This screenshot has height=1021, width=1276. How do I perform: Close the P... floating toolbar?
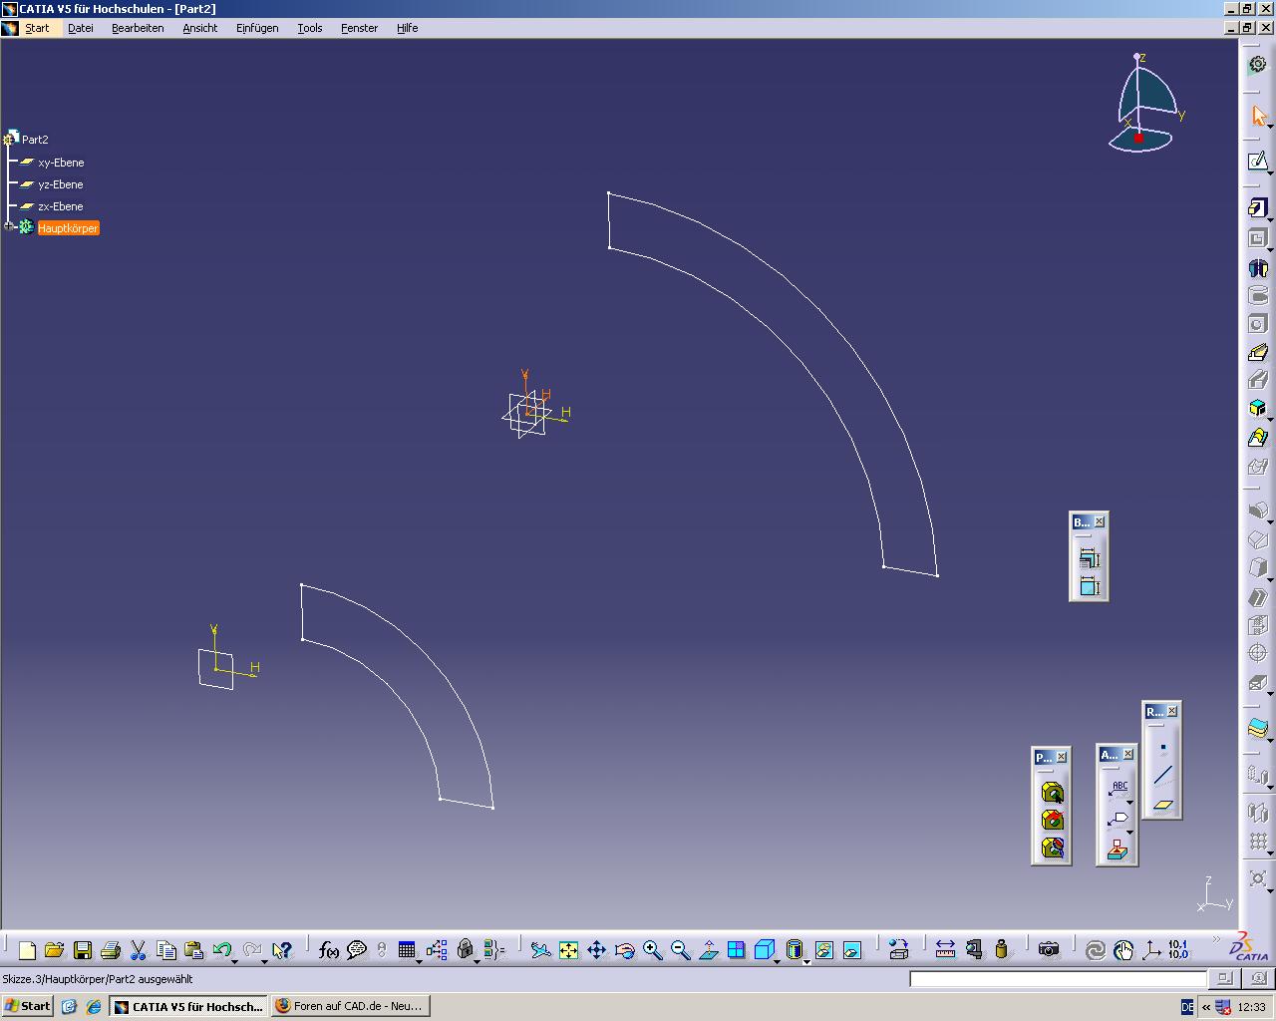tap(1061, 757)
